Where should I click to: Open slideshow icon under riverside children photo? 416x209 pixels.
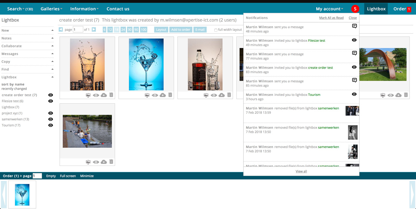coord(88,162)
